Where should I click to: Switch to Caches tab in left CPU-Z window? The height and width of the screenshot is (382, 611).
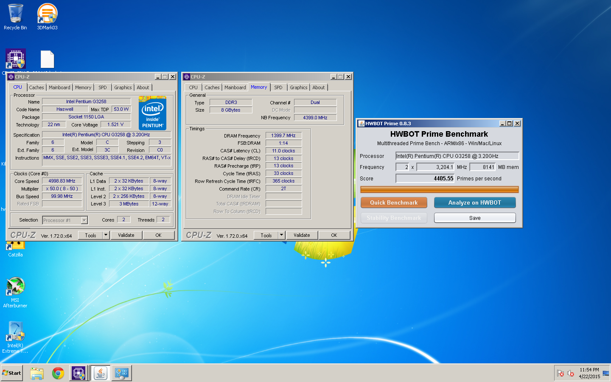(36, 87)
